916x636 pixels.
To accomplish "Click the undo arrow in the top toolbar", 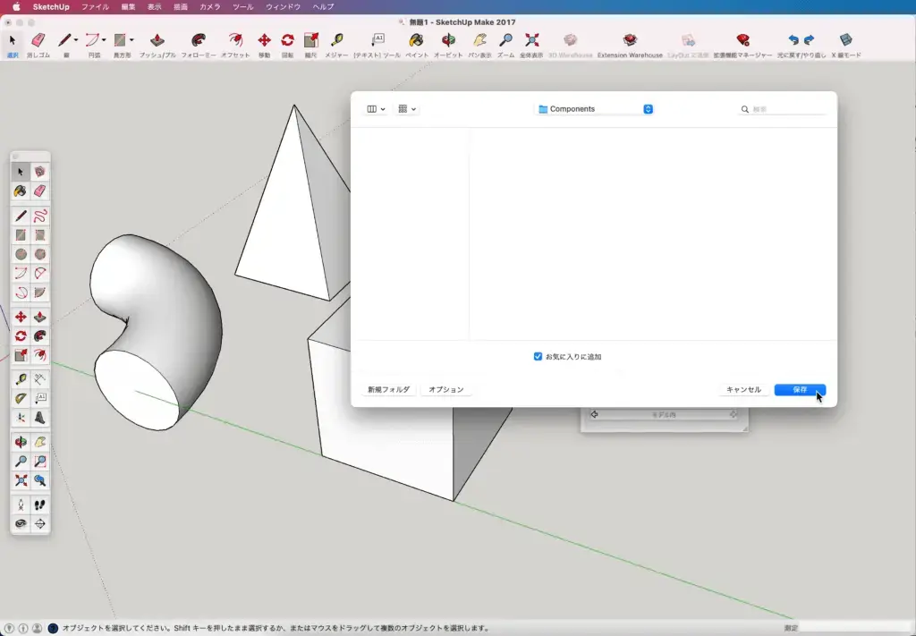I will pyautogui.click(x=793, y=39).
